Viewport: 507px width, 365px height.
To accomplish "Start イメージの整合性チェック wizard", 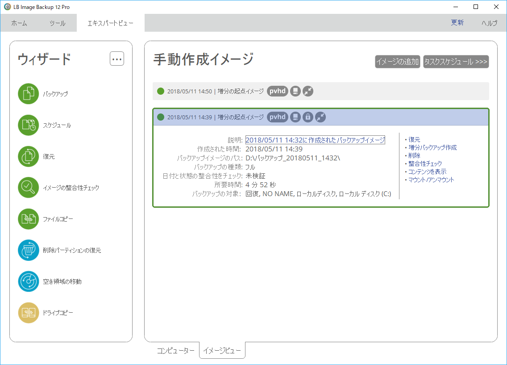I will click(x=29, y=188).
